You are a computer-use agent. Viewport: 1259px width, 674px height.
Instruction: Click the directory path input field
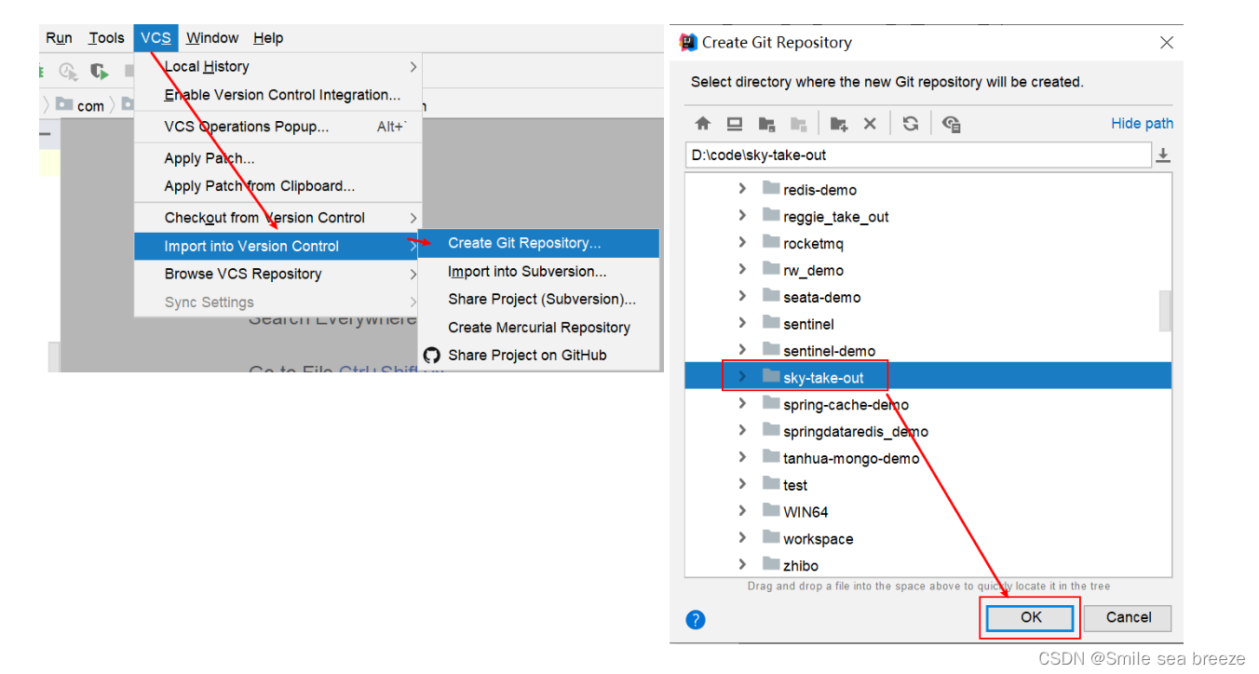click(918, 155)
